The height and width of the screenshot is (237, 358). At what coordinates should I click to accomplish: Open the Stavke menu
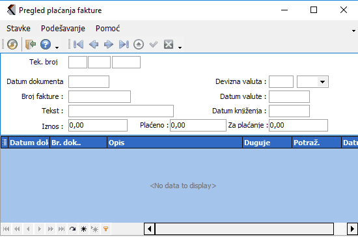tap(18, 29)
